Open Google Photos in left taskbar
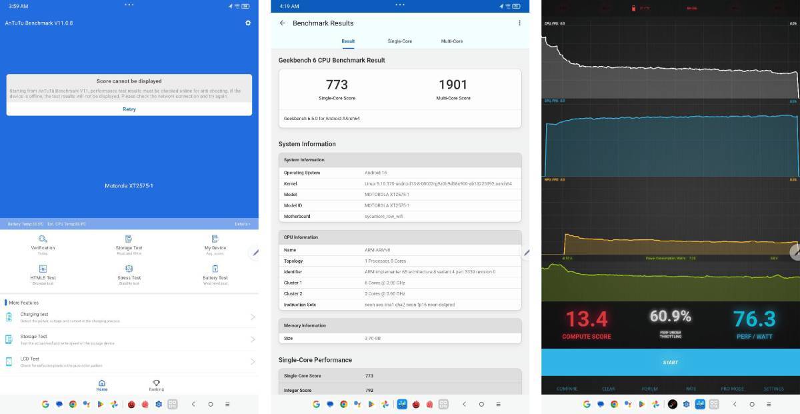 click(114, 404)
